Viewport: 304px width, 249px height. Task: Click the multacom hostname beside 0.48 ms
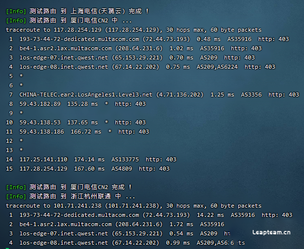[x=79, y=39]
